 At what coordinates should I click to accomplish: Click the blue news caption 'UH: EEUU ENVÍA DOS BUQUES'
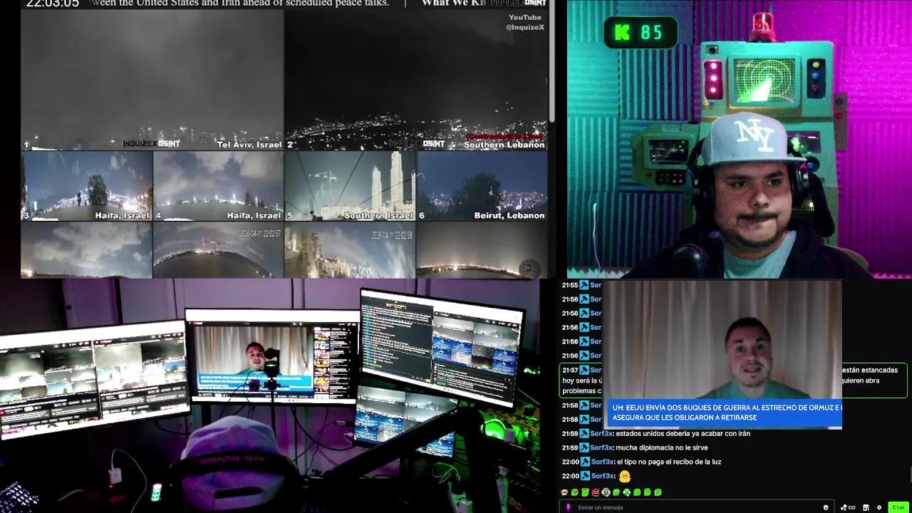pyautogui.click(x=725, y=413)
